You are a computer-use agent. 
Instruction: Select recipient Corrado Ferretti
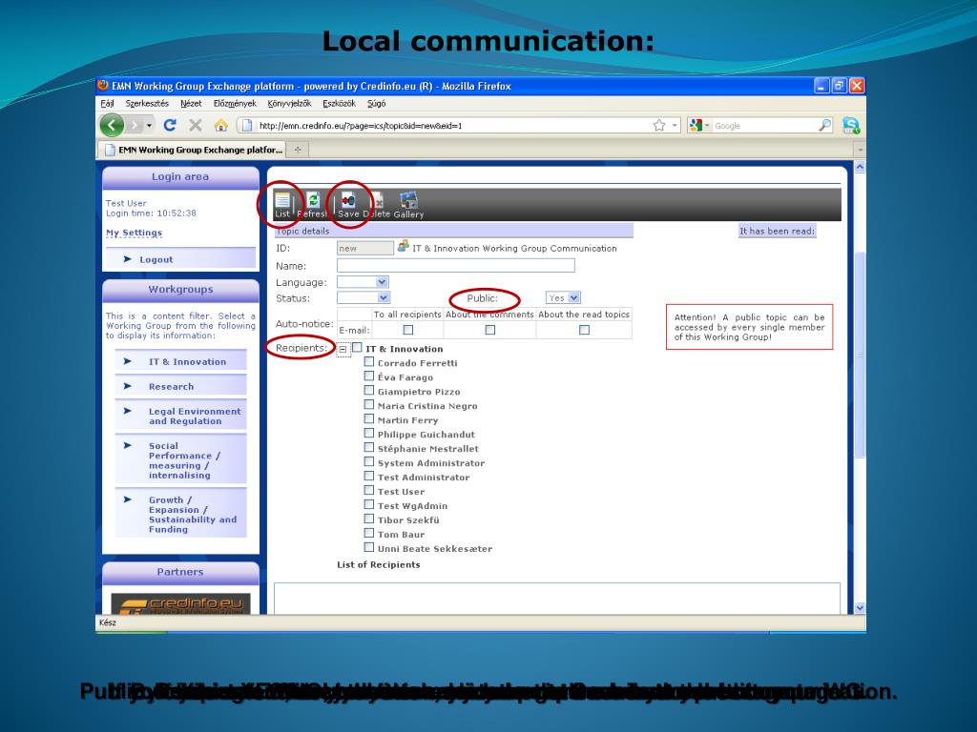pyautogui.click(x=369, y=361)
